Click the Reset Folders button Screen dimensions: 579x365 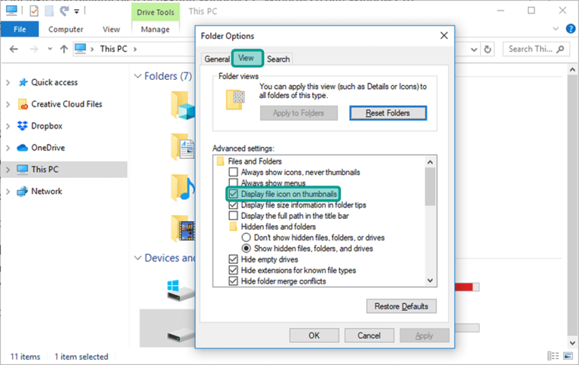pos(388,113)
